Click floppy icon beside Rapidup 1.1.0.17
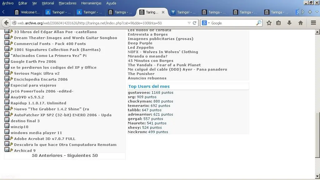 click(7, 102)
